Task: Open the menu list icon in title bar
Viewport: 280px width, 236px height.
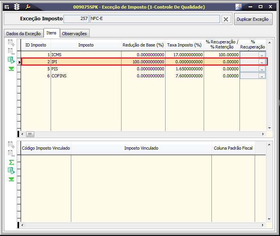Action: click(7, 7)
